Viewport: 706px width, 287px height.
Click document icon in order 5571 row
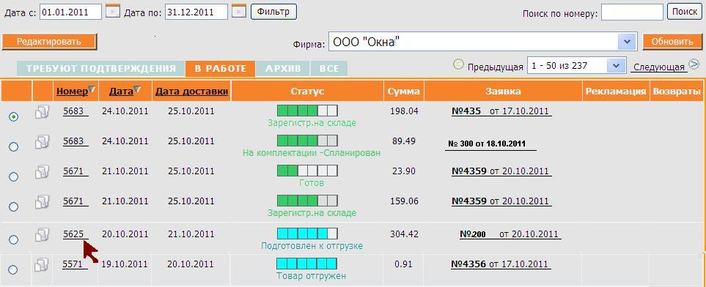[x=42, y=265]
